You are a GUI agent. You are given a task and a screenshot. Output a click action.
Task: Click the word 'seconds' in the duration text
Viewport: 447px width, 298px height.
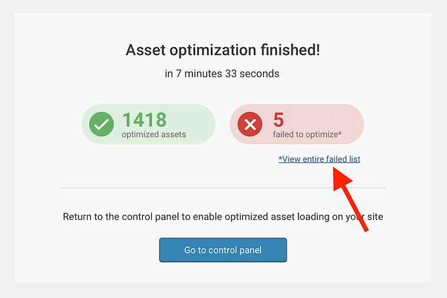[260, 73]
